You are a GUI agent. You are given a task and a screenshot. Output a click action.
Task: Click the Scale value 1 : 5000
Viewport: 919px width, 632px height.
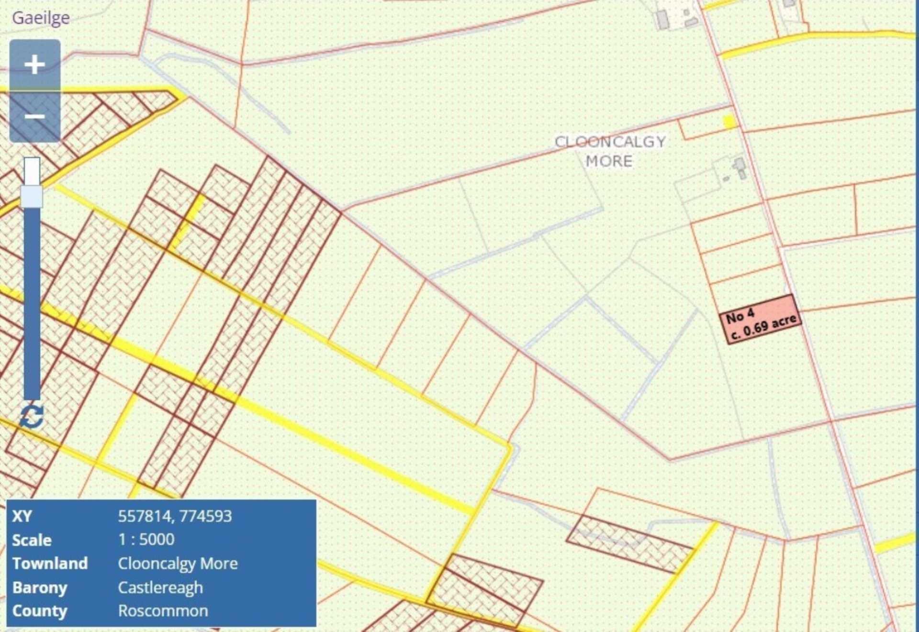[x=146, y=540]
